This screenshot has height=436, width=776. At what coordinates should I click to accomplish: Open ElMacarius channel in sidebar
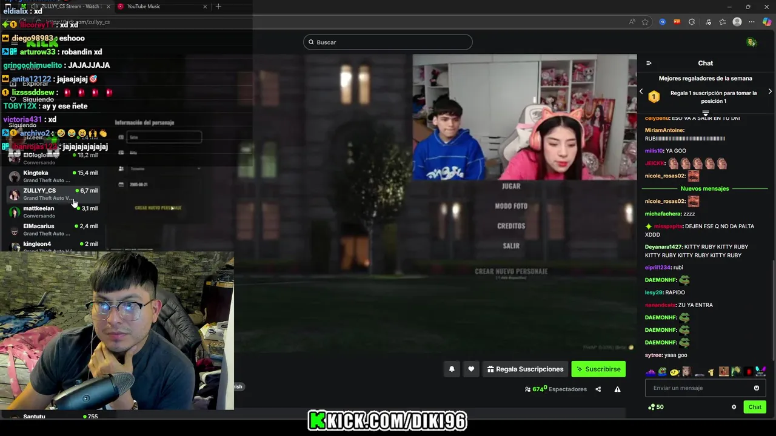coord(53,230)
